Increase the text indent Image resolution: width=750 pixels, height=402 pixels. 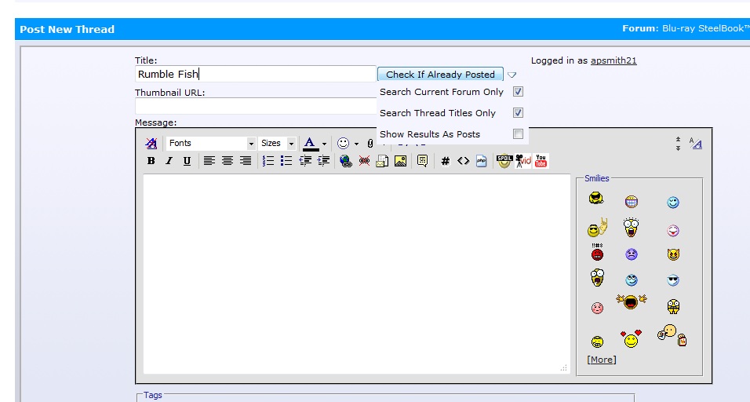pyautogui.click(x=323, y=161)
